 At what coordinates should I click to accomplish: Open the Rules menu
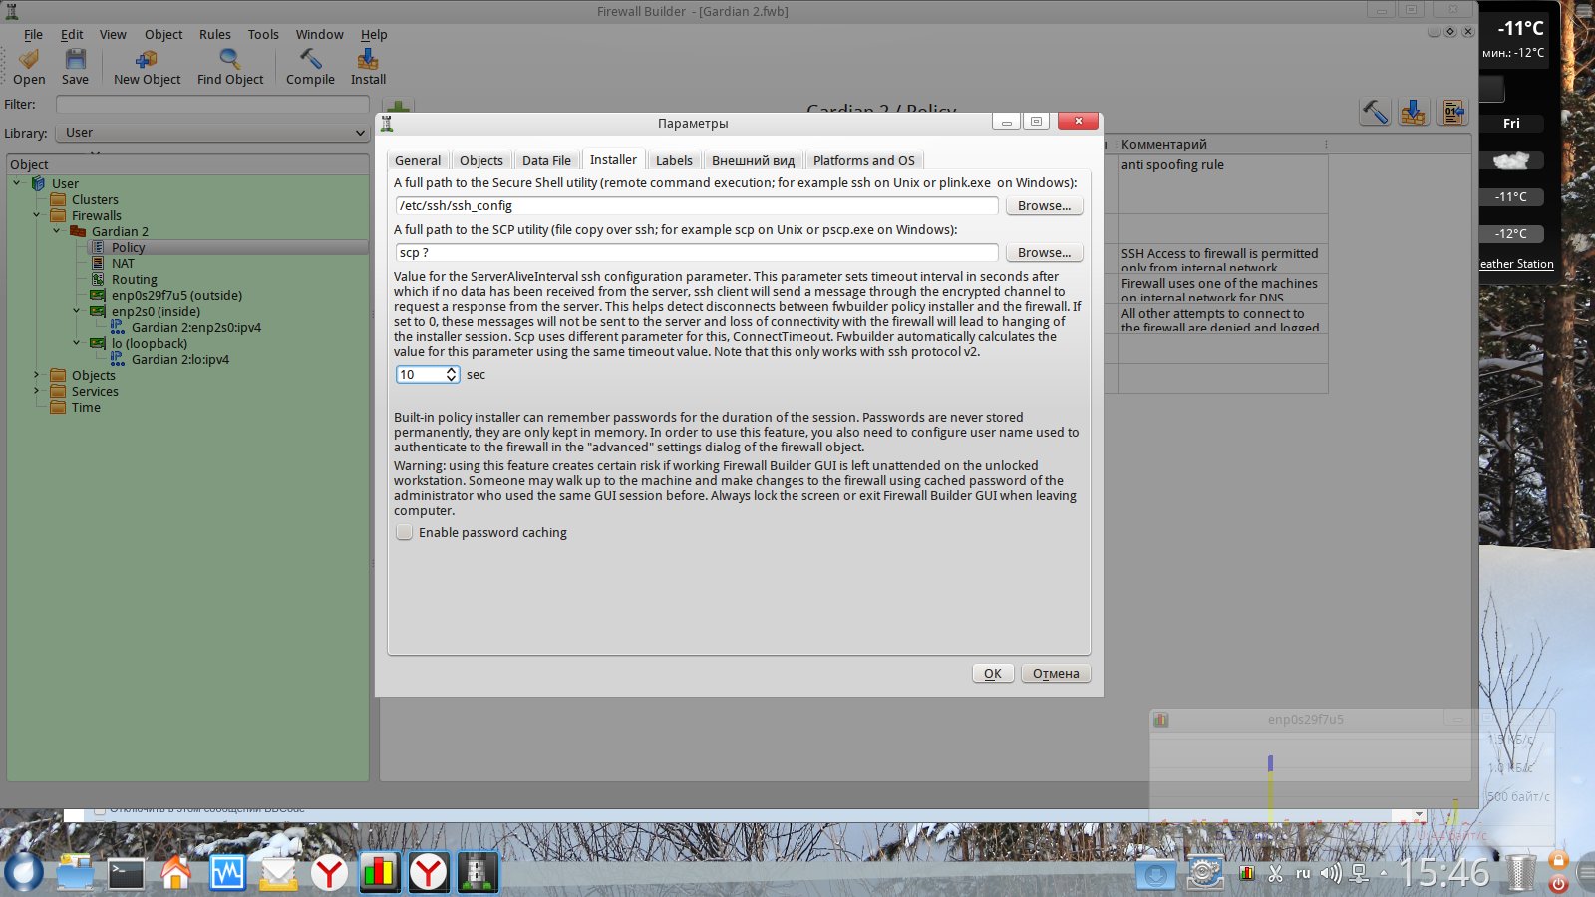coord(214,34)
